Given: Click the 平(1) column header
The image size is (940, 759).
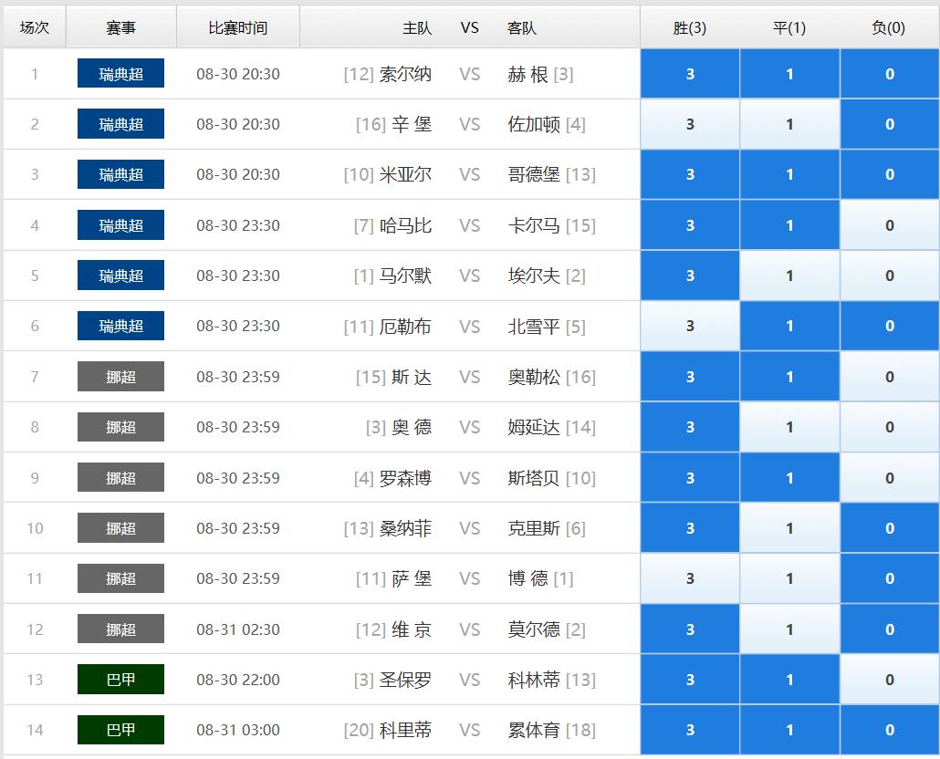Looking at the screenshot, I should point(789,27).
